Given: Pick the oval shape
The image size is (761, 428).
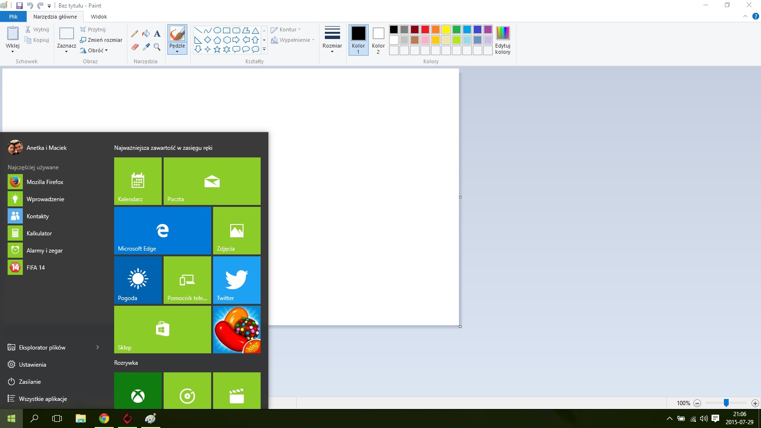Looking at the screenshot, I should pos(217,30).
